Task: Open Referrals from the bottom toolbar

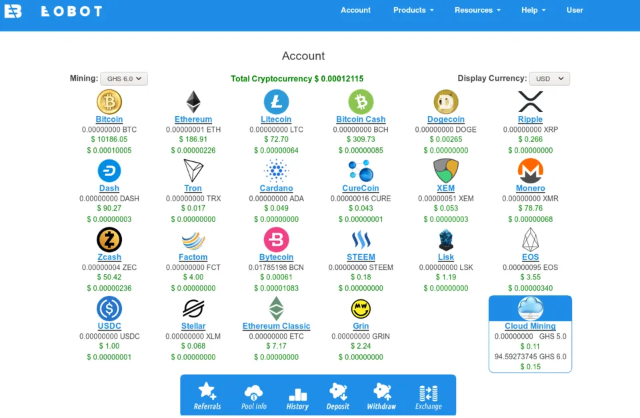Action: coord(207,395)
